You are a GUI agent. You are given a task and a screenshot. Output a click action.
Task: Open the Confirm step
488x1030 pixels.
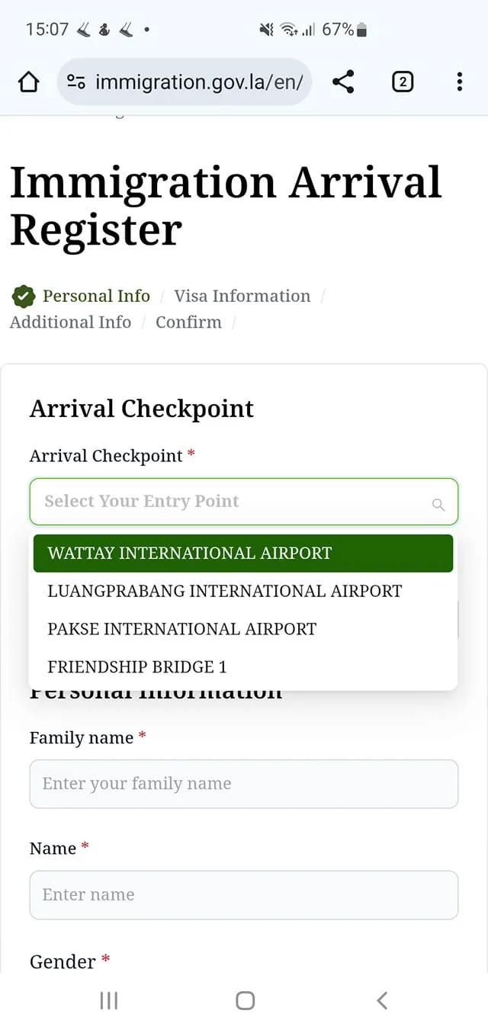pos(188,322)
